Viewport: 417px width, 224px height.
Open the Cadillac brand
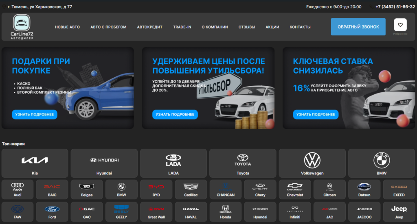(191, 189)
